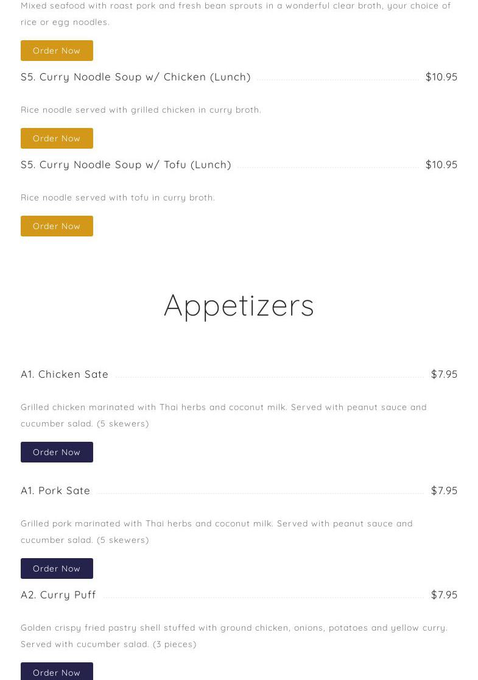Select the $7.95 price beside Chicken Sate
This screenshot has width=478, height=680.
[x=444, y=374]
